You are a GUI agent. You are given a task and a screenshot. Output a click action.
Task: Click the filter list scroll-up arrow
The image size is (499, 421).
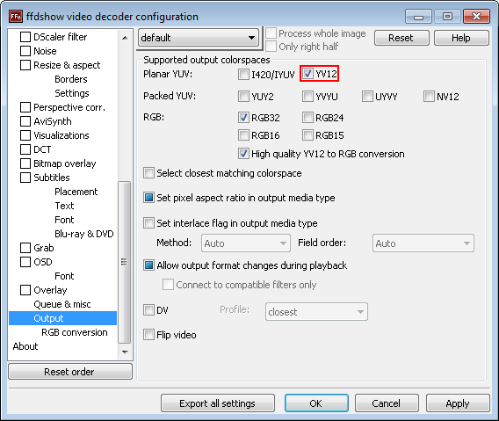coord(125,38)
